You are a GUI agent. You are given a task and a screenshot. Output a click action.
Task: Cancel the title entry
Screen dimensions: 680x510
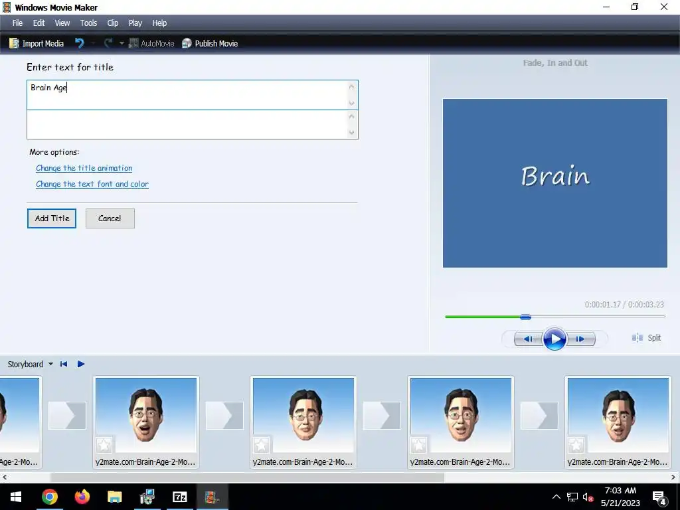pyautogui.click(x=110, y=218)
